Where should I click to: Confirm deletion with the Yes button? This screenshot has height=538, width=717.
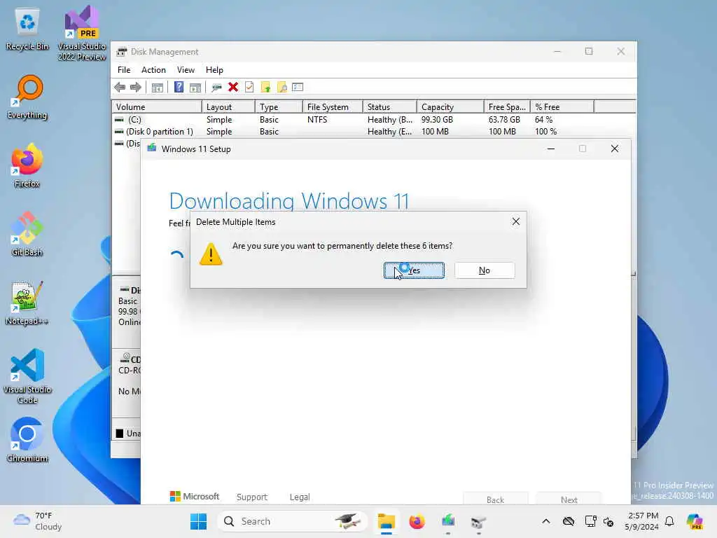414,270
